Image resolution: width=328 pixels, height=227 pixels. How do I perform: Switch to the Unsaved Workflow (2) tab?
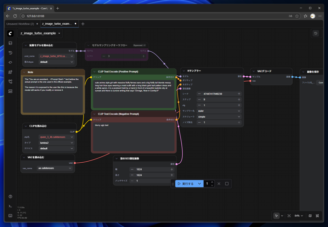click(20, 24)
